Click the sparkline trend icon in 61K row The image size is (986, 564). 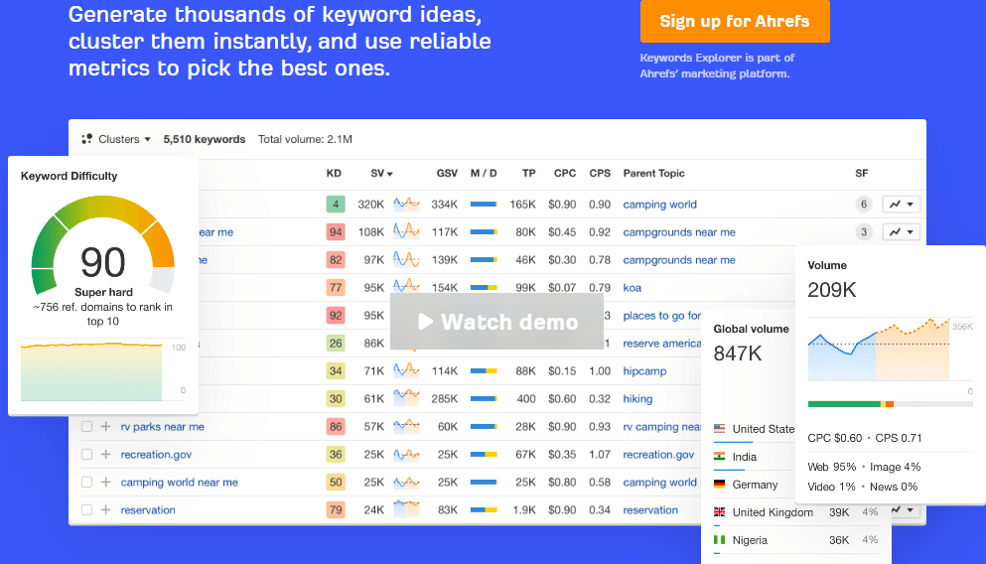pyautogui.click(x=406, y=397)
